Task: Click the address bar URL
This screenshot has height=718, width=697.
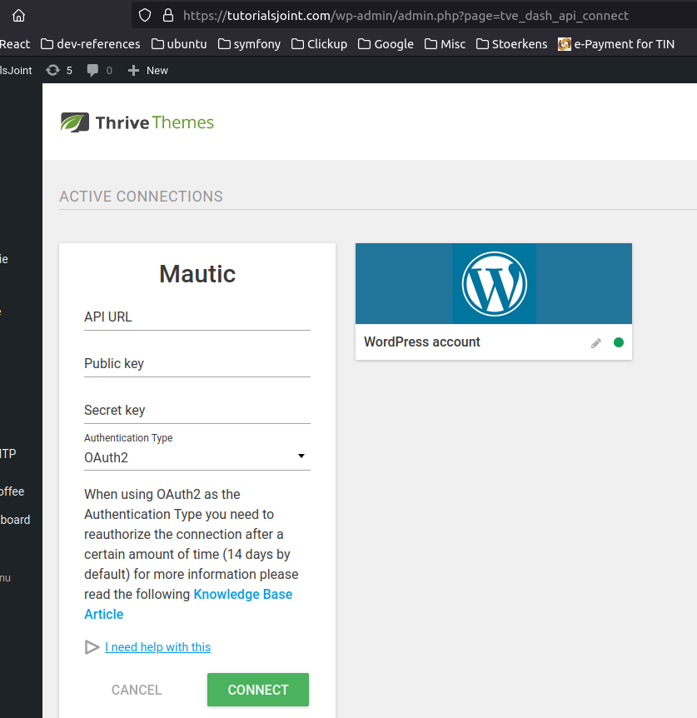Action: pyautogui.click(x=406, y=16)
